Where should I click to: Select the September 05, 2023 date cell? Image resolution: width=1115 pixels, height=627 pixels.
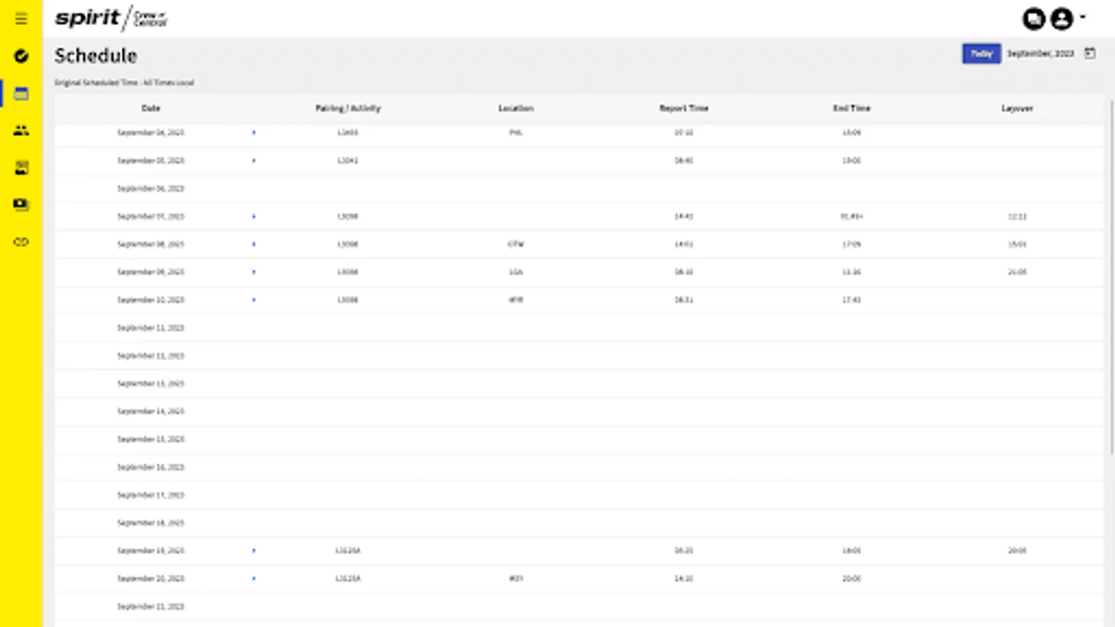[151, 160]
